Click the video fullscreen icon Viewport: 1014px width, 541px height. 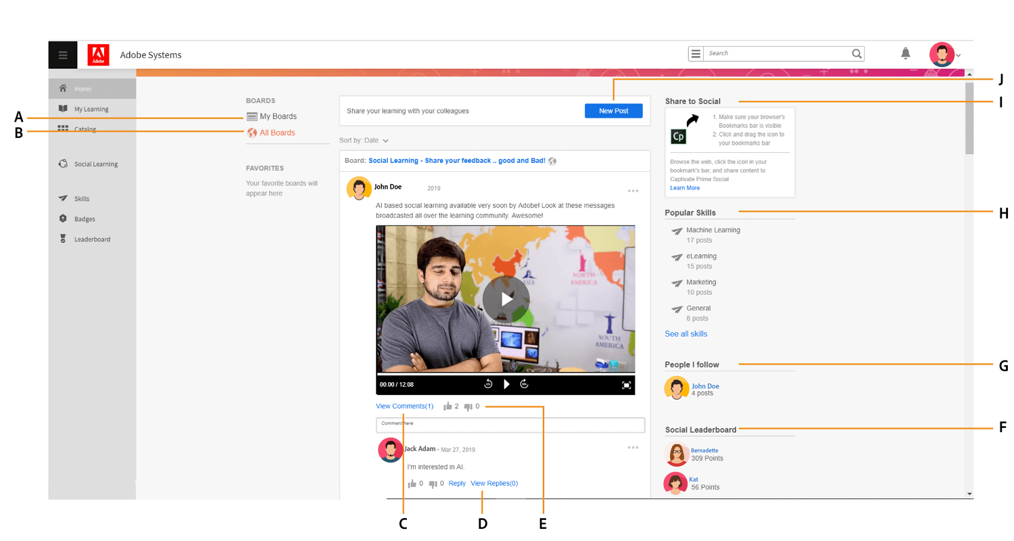click(626, 385)
